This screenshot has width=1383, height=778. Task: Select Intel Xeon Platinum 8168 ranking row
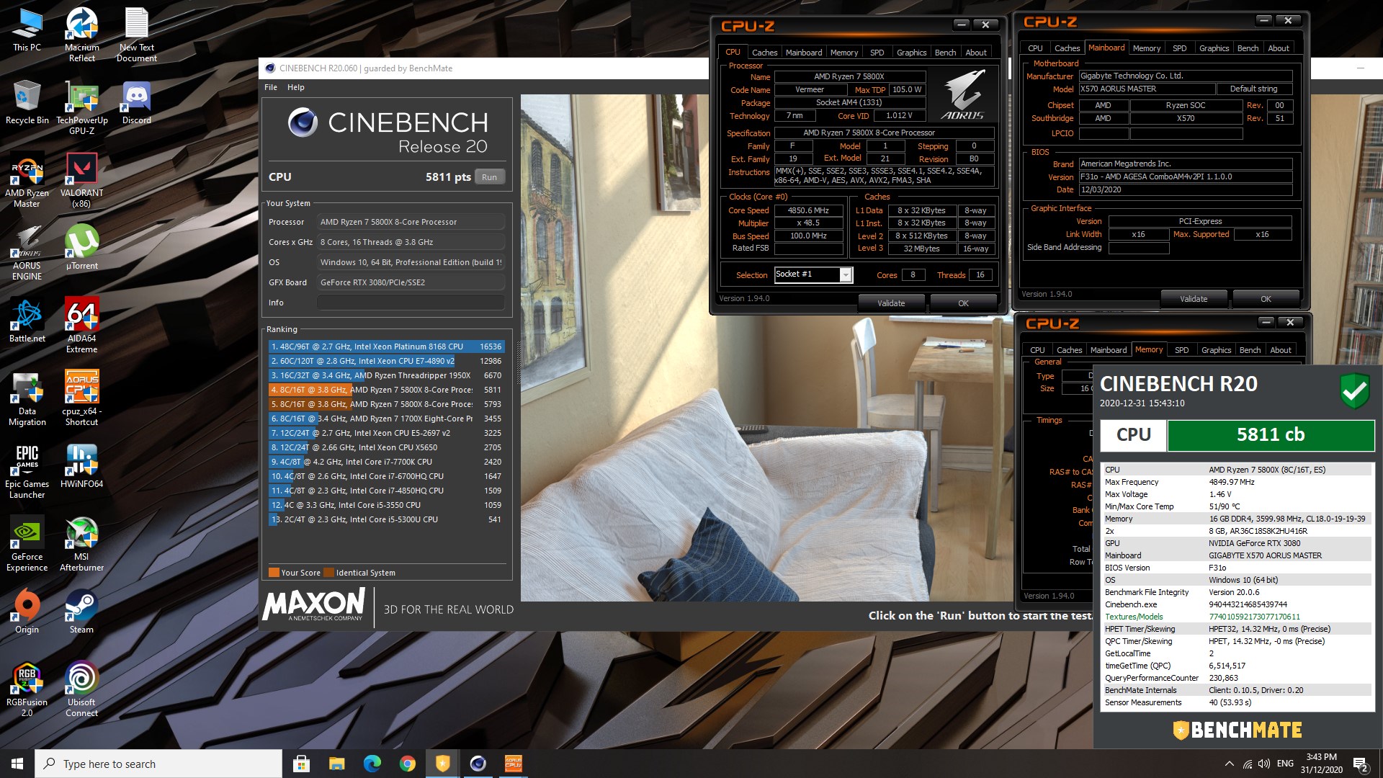(386, 346)
